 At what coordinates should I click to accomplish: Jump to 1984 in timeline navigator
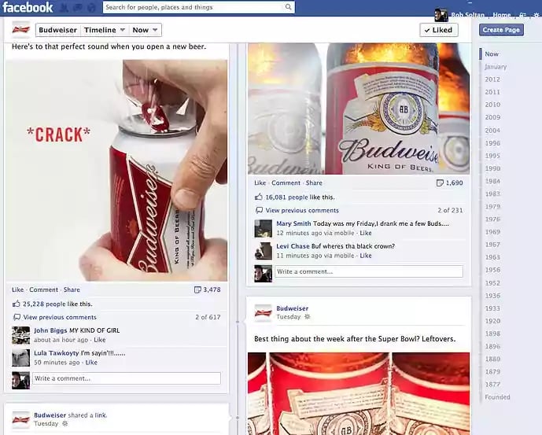coord(492,181)
